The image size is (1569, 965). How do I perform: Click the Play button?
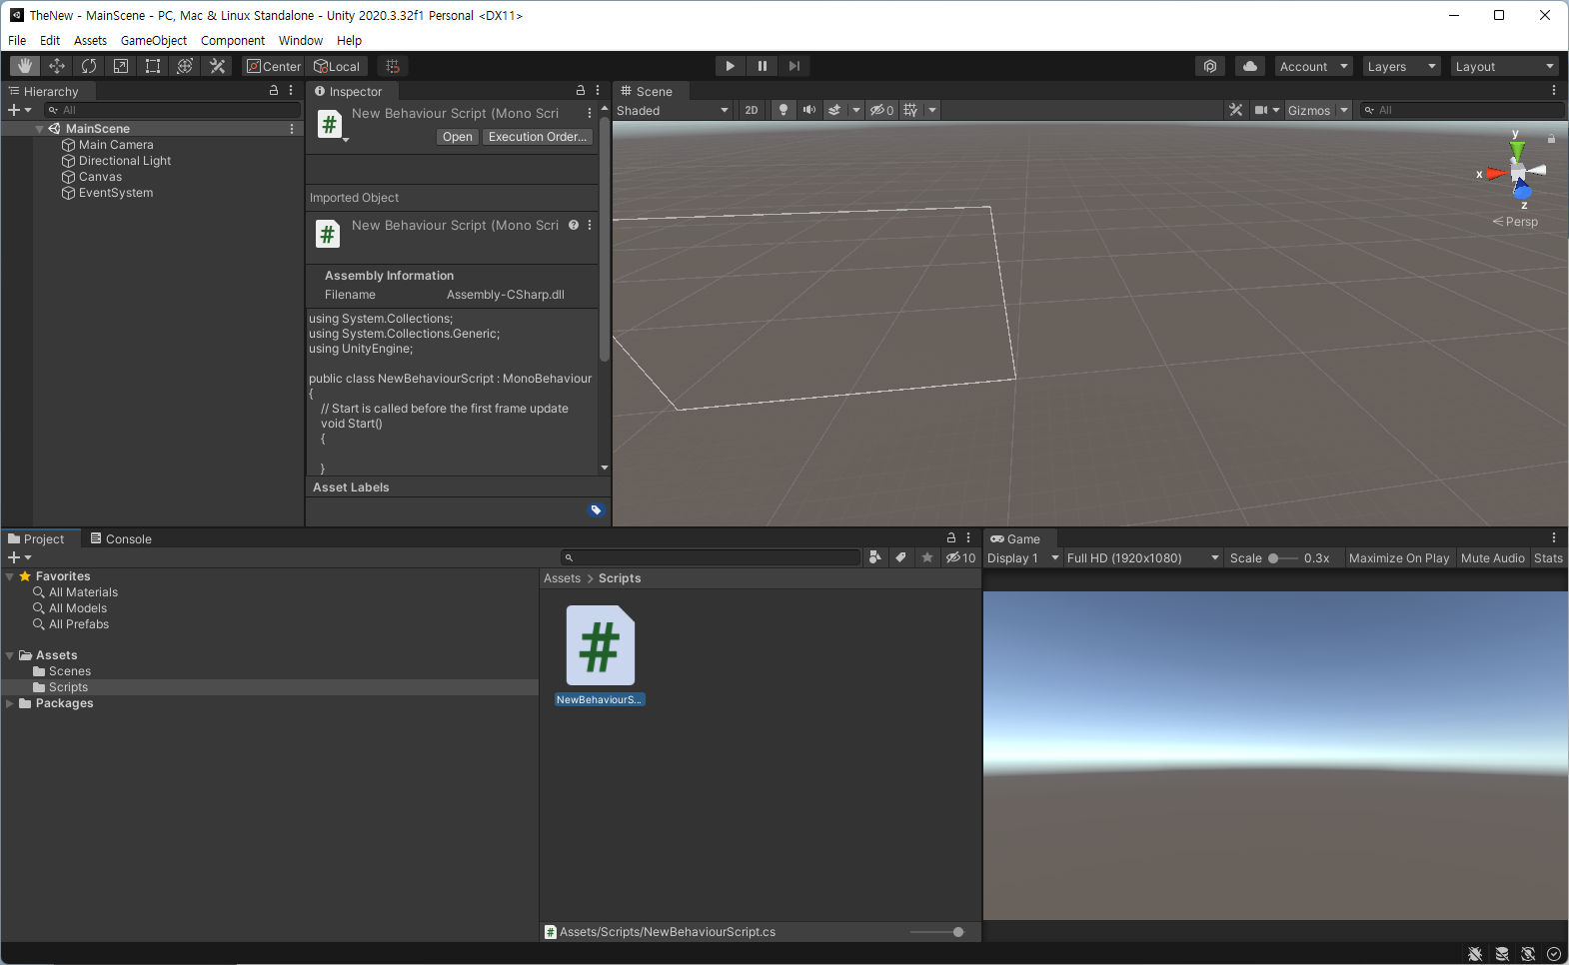click(x=731, y=66)
